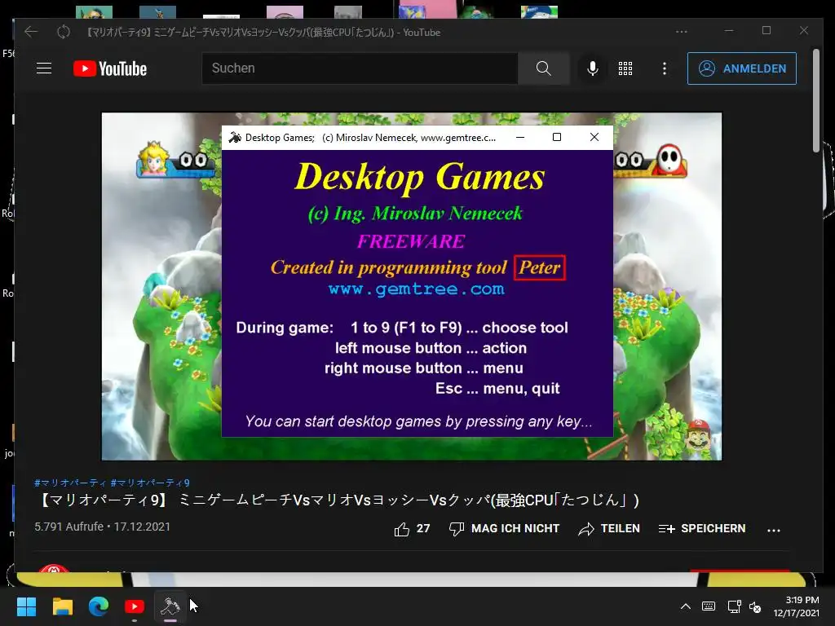Open the network tray icon

(x=734, y=606)
